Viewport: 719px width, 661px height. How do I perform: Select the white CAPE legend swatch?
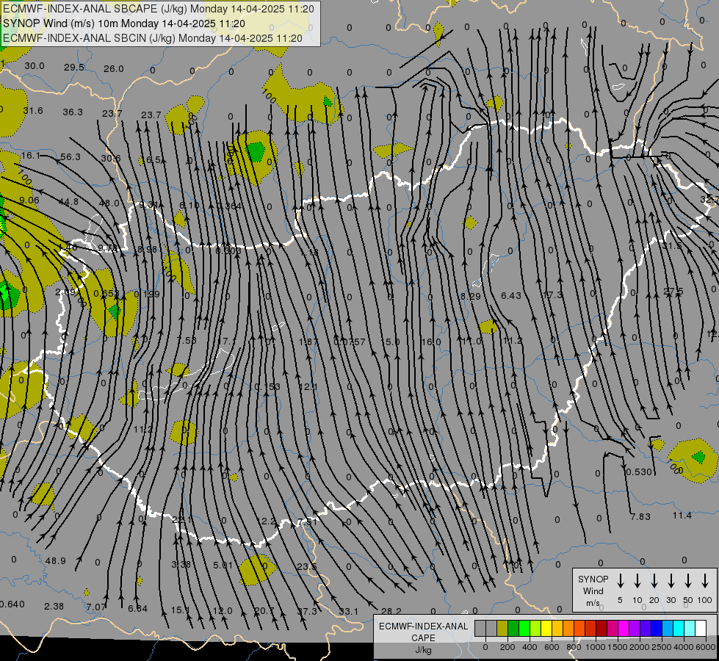pos(701,629)
